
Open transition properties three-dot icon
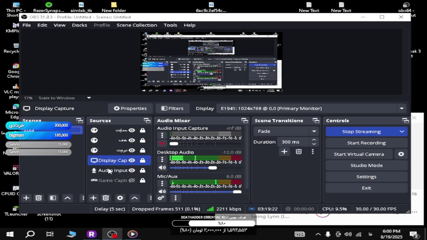point(313,152)
